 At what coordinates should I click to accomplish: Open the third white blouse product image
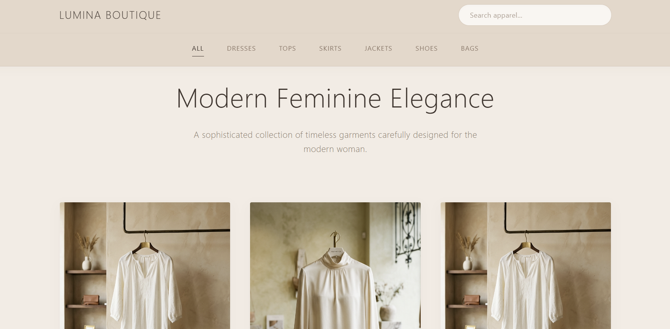526,266
